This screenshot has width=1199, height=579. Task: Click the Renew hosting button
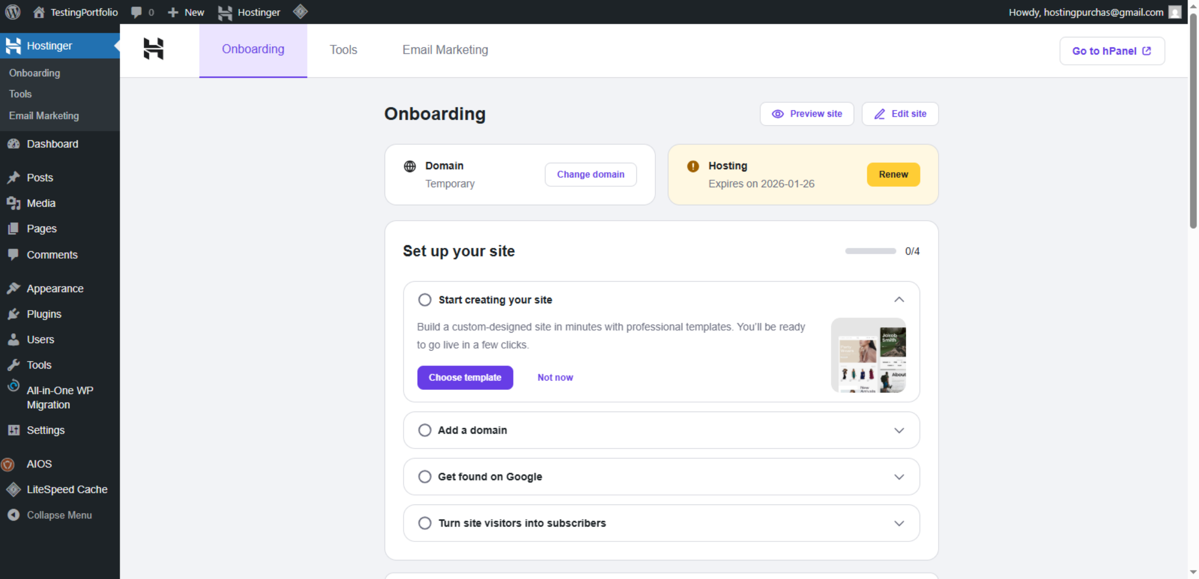coord(893,174)
